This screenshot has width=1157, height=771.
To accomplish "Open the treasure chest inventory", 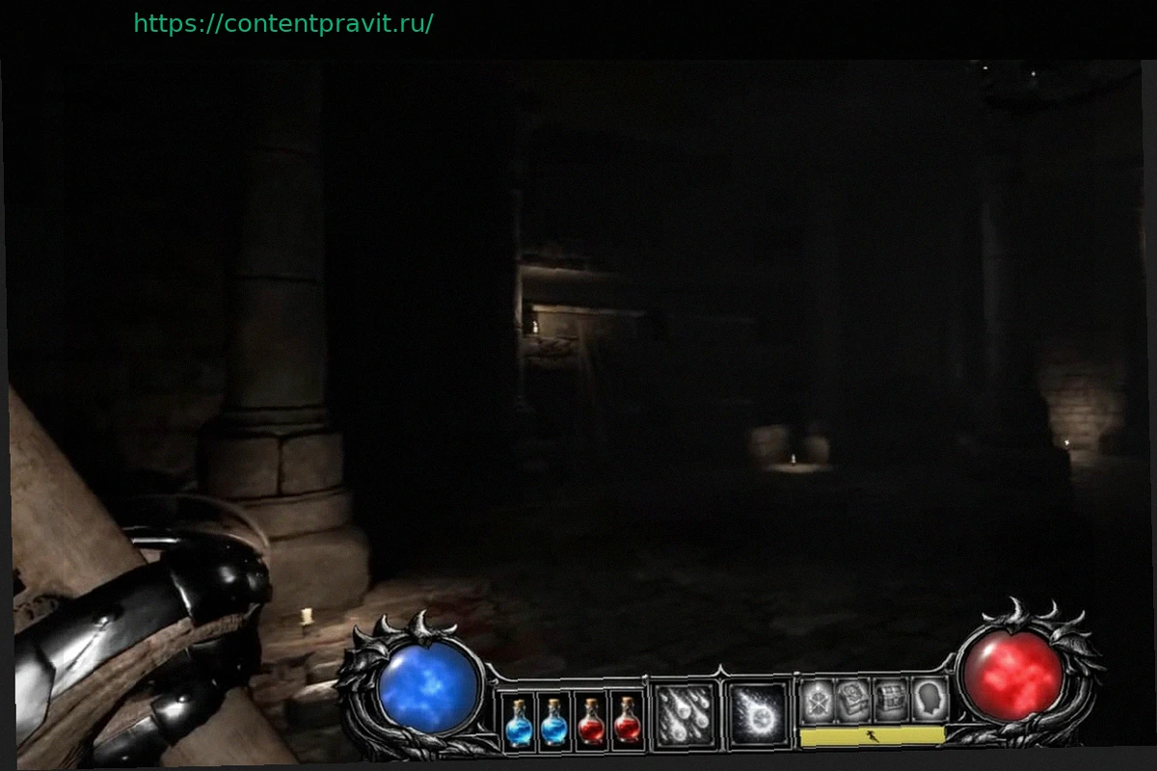I will pyautogui.click(x=891, y=699).
